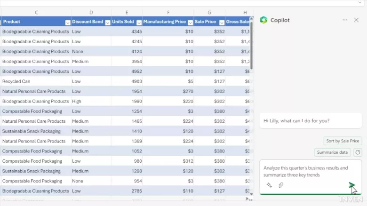Open Copilot more options ellipsis
The height and width of the screenshot is (206, 367).
pyautogui.click(x=345, y=20)
